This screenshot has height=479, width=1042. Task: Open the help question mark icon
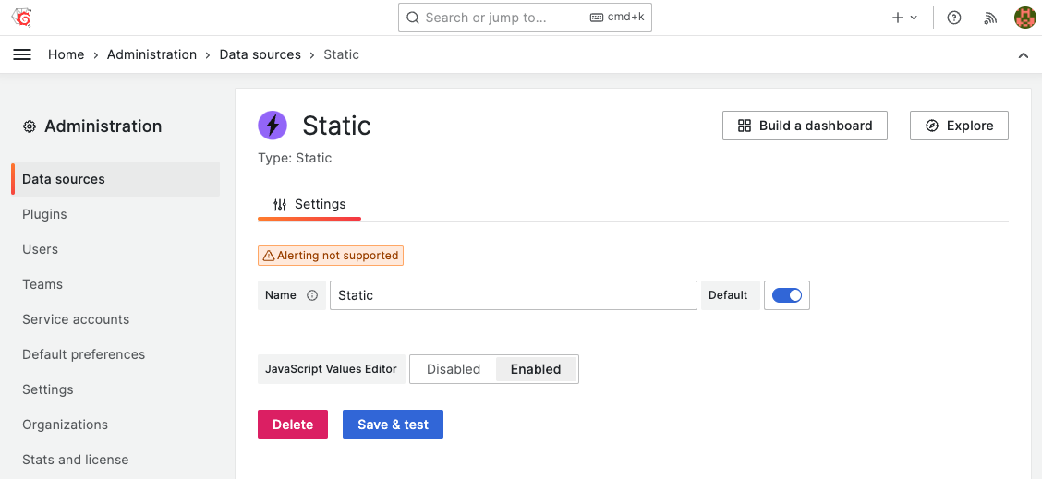pyautogui.click(x=954, y=18)
